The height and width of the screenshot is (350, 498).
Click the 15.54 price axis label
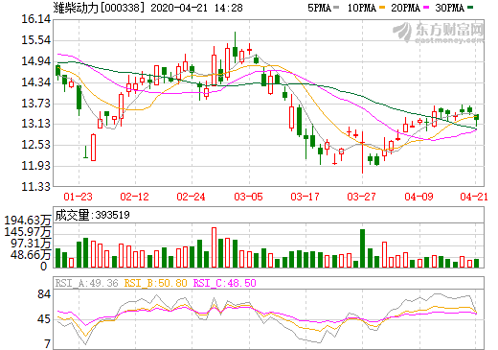(36, 40)
